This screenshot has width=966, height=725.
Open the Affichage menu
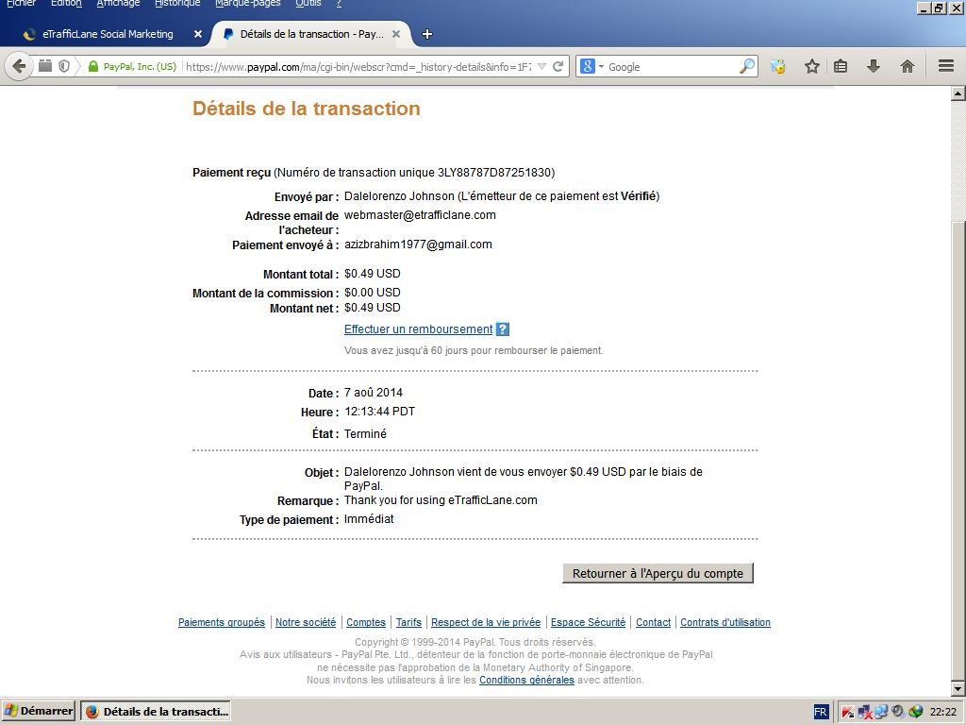pyautogui.click(x=118, y=3)
